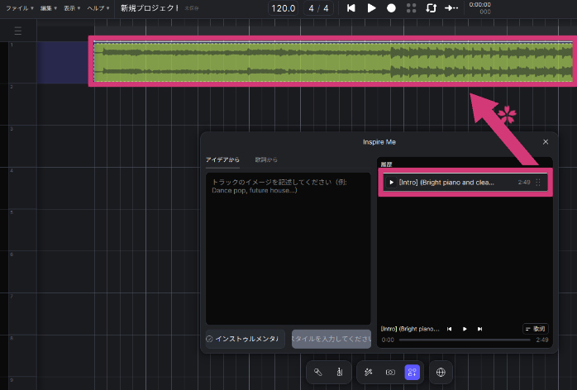Click the Record button in the transport bar

(391, 8)
